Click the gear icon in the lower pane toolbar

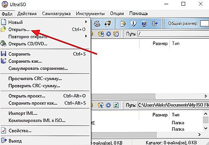[108, 105]
